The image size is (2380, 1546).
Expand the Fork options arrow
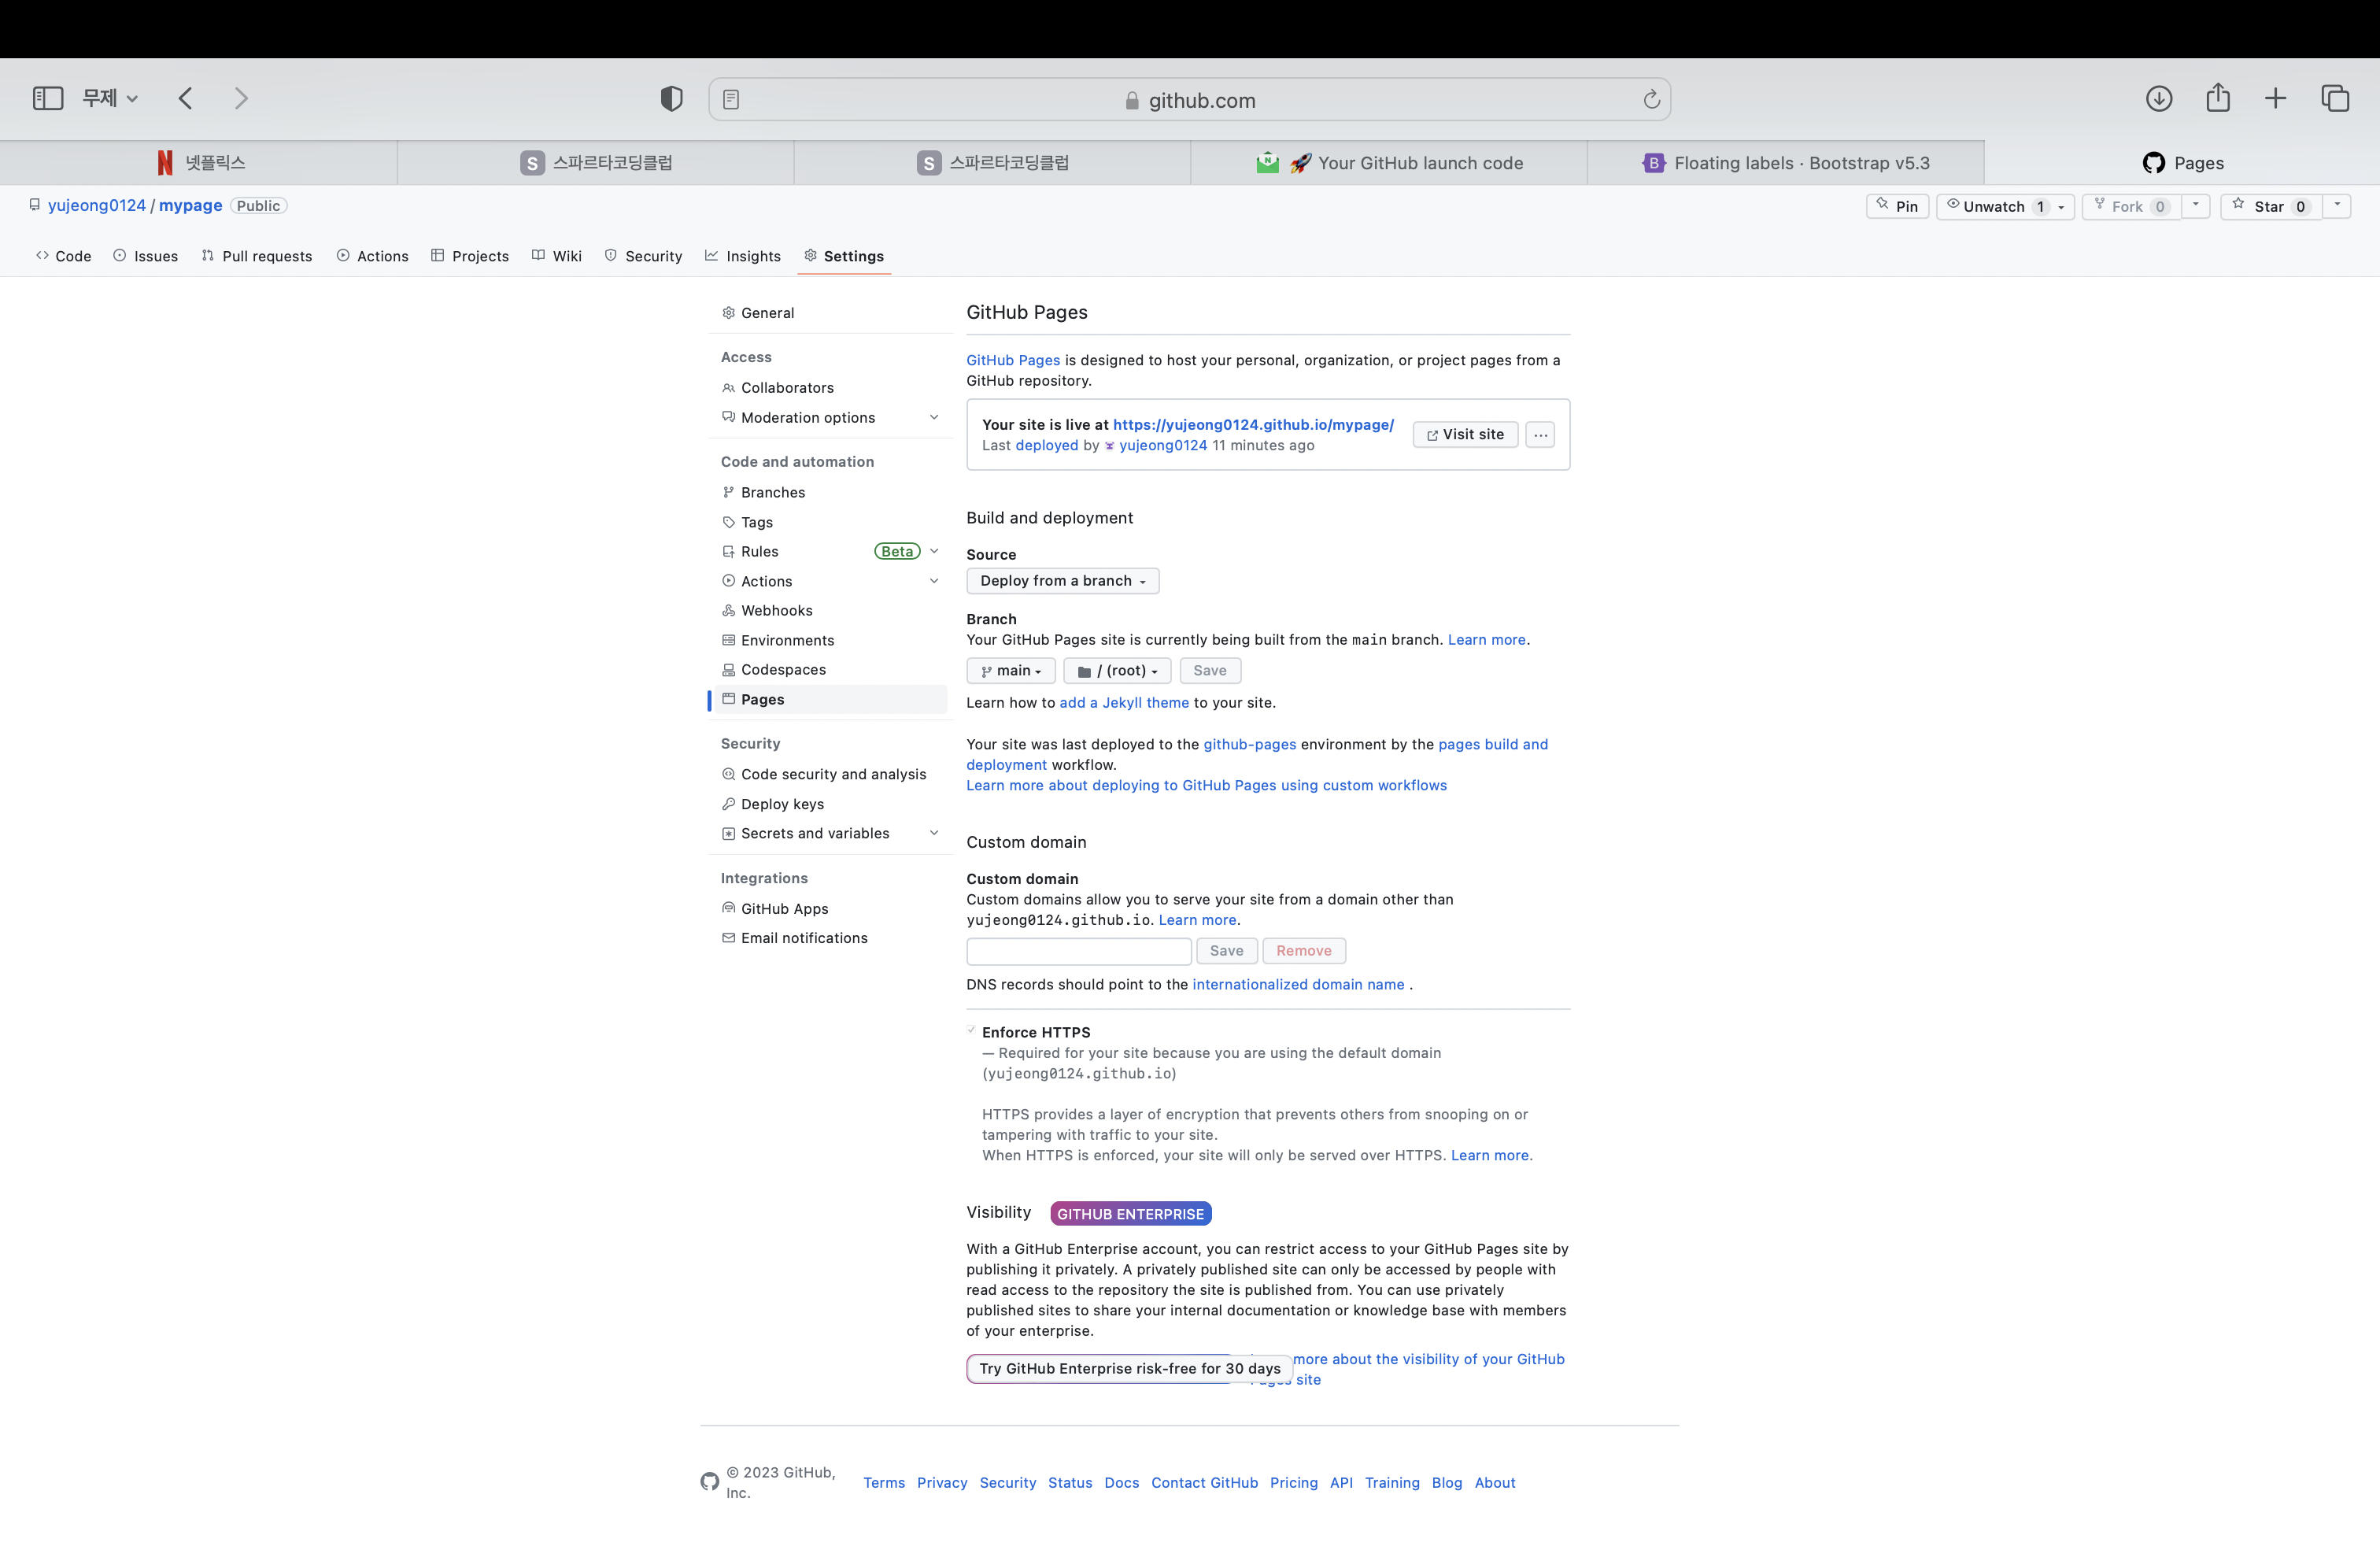2196,206
